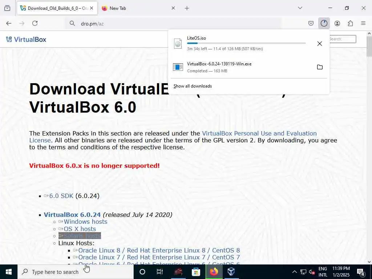Go back to previous page
The width and height of the screenshot is (372, 279).
click(x=9, y=23)
